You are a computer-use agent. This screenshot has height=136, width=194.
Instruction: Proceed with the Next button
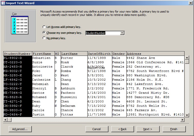click(x=148, y=129)
